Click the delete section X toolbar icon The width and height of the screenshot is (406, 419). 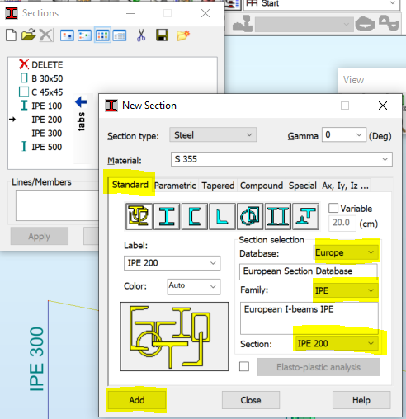[46, 35]
